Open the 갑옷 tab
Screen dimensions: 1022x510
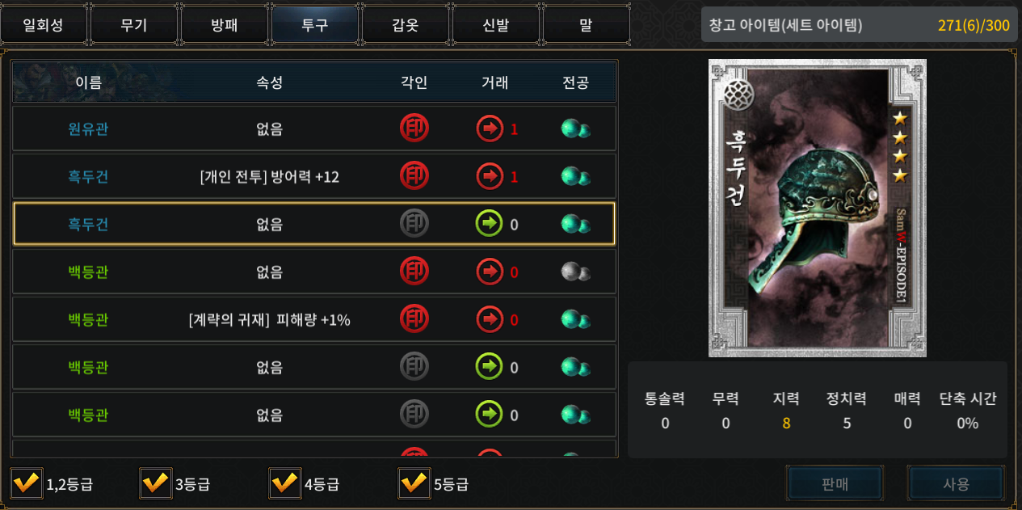coord(405,25)
